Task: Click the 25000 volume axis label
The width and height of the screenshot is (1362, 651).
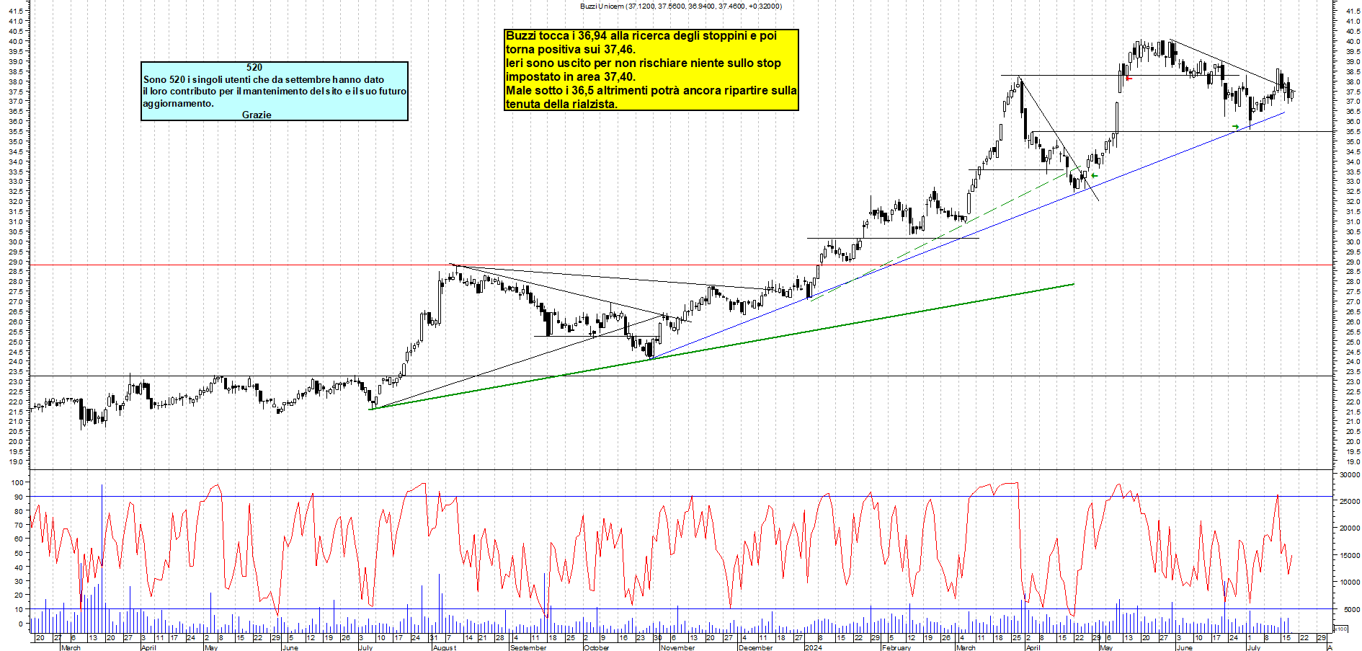Action: pyautogui.click(x=1349, y=501)
